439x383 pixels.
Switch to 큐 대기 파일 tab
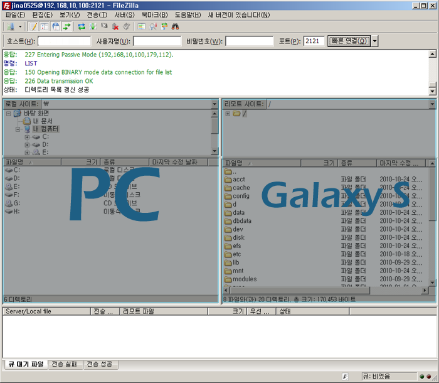click(x=26, y=364)
